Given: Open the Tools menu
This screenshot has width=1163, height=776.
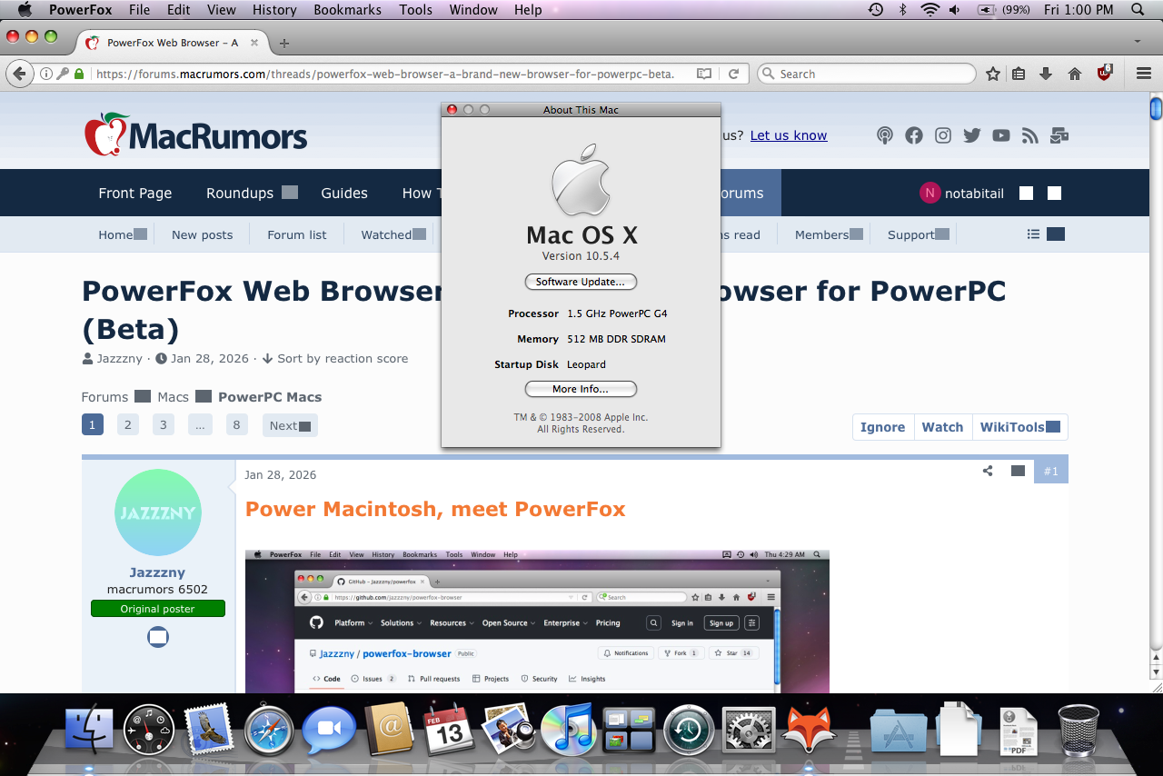Looking at the screenshot, I should (x=416, y=10).
